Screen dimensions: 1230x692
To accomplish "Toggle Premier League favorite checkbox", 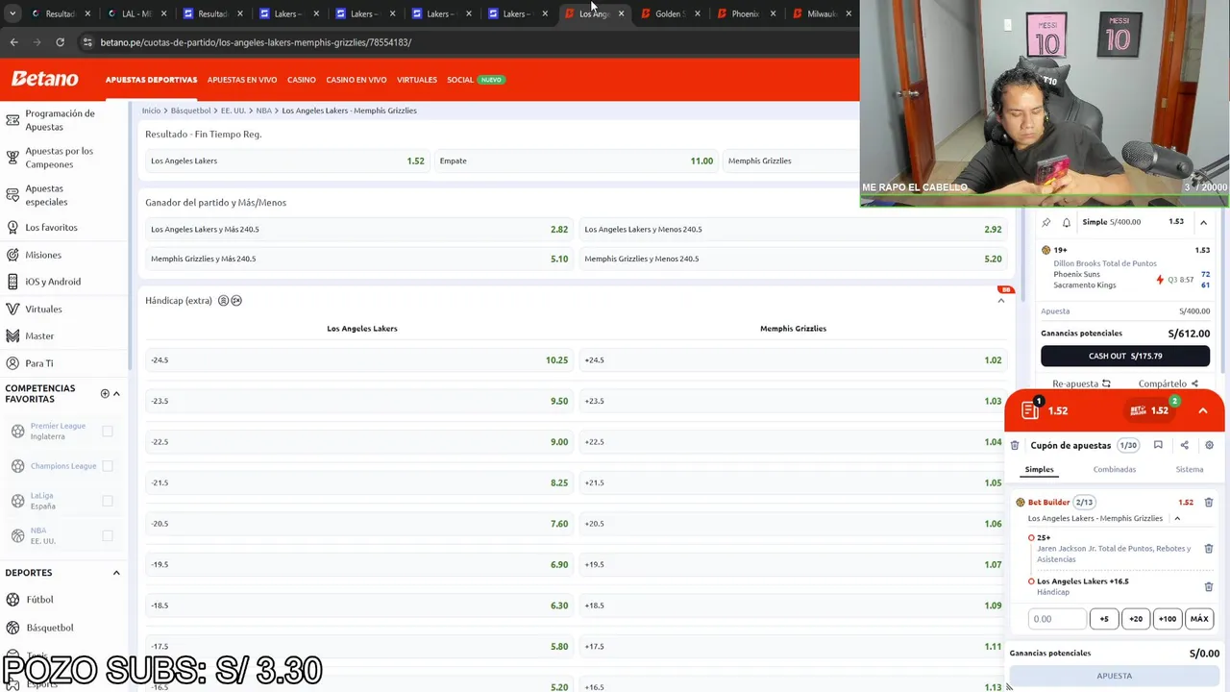I will click(108, 432).
